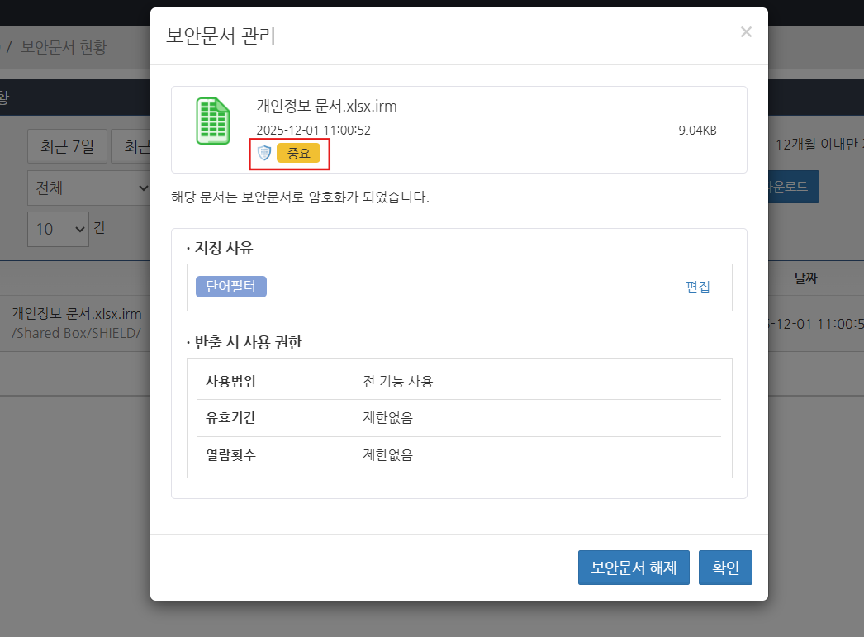Confirm with the 확인 button

click(x=725, y=568)
